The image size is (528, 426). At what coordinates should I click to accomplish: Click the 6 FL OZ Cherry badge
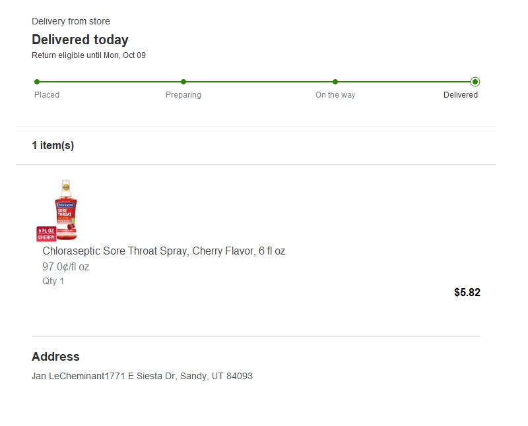pyautogui.click(x=46, y=233)
